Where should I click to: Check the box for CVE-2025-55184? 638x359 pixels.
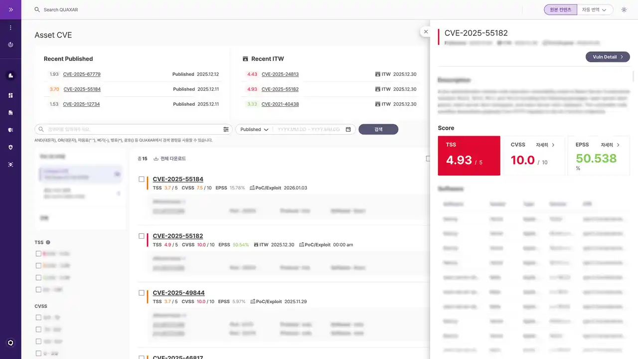142,179
